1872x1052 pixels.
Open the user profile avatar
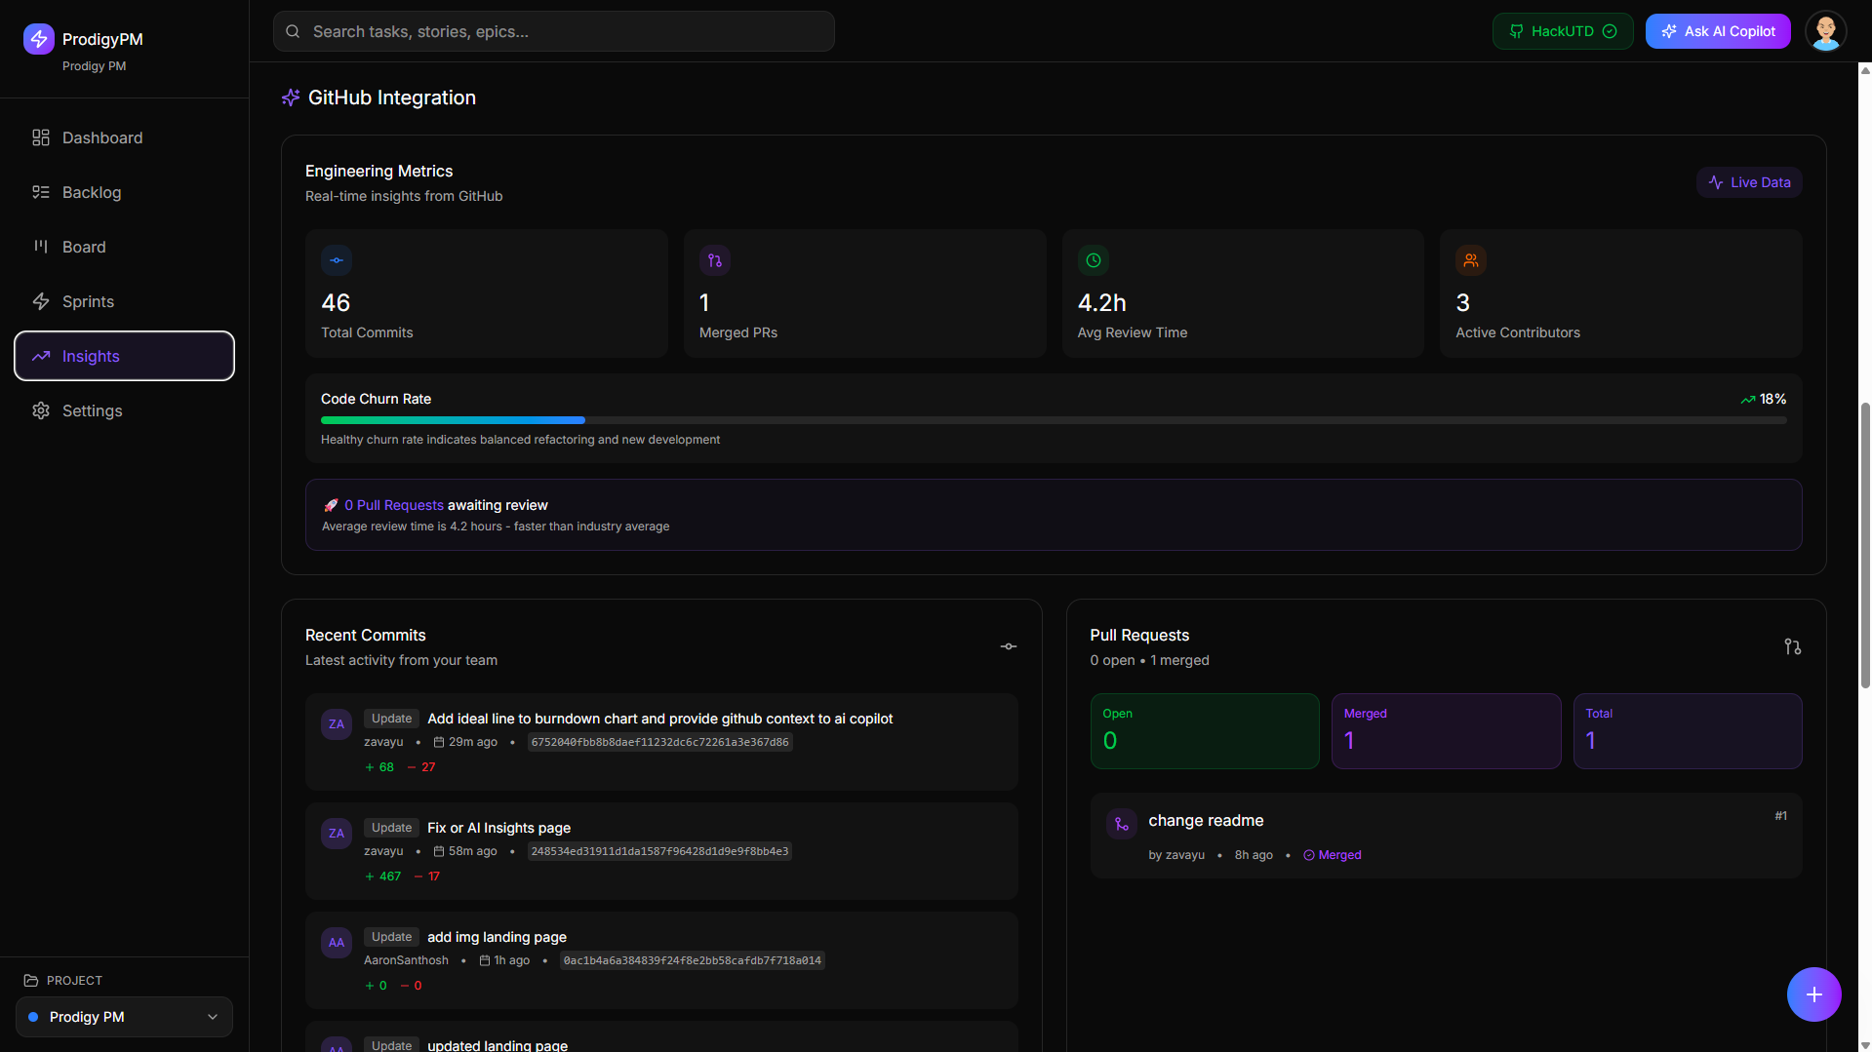1826,31
